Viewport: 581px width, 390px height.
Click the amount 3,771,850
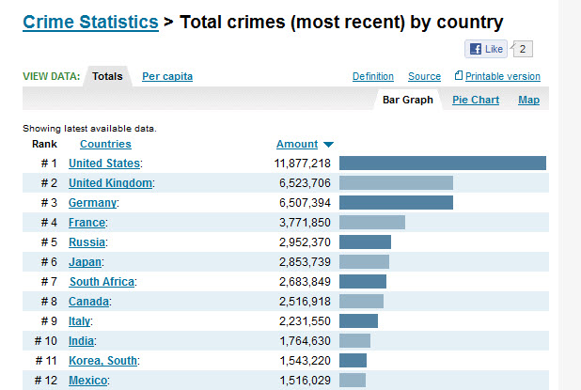coord(305,223)
